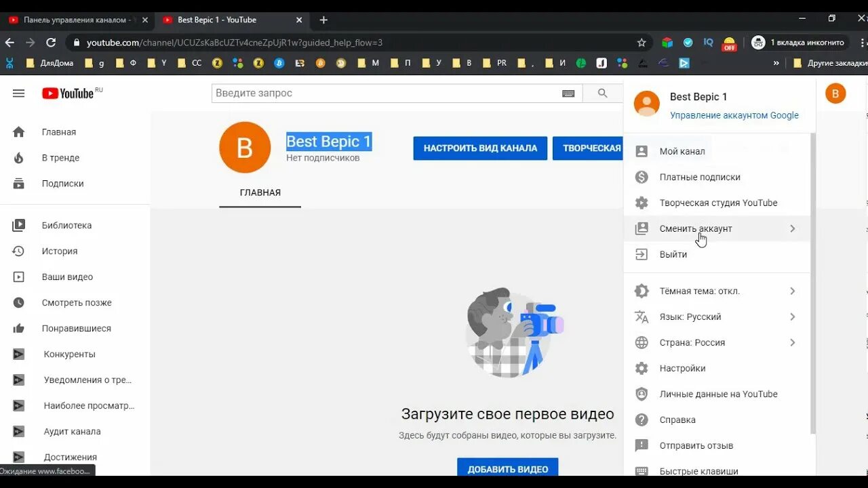Viewport: 868px width, 488px height.
Task: Click the Справка question mark icon
Action: (x=642, y=420)
